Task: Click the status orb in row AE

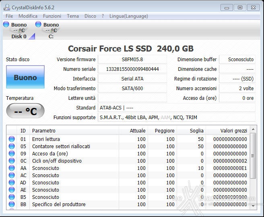Action: 12,190
